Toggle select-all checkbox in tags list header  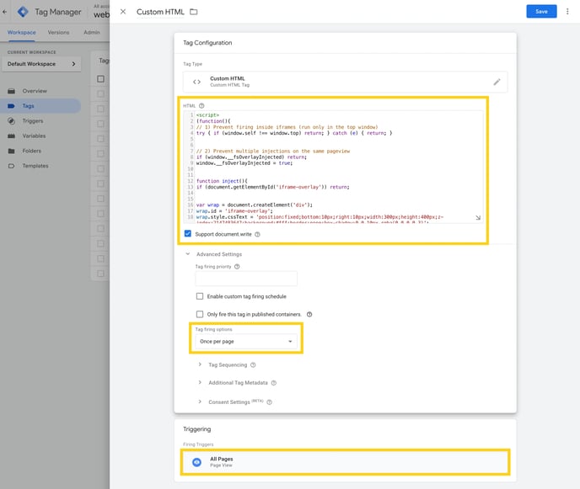click(100, 78)
